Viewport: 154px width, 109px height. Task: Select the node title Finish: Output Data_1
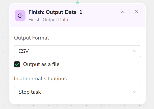(x=55, y=12)
